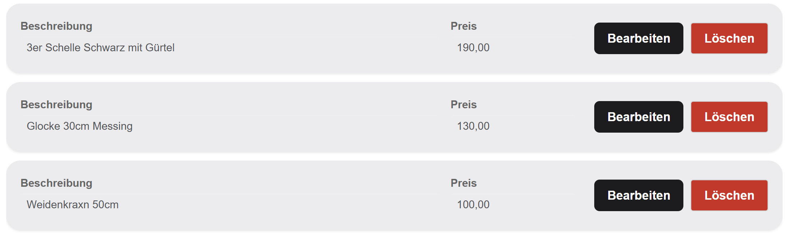Viewport: 788px width, 233px height.
Task: Click the Preis label above 130,00
Action: [x=463, y=105]
